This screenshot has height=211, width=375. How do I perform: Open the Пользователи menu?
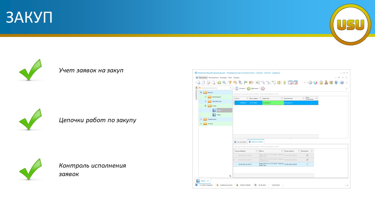coord(214,77)
